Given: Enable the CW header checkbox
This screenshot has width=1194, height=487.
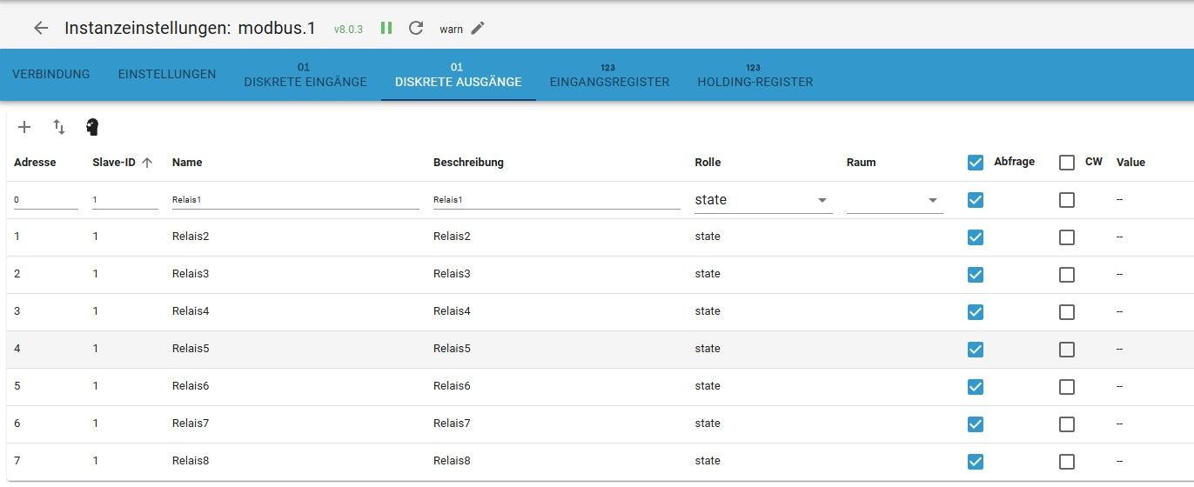Looking at the screenshot, I should coord(1067,163).
